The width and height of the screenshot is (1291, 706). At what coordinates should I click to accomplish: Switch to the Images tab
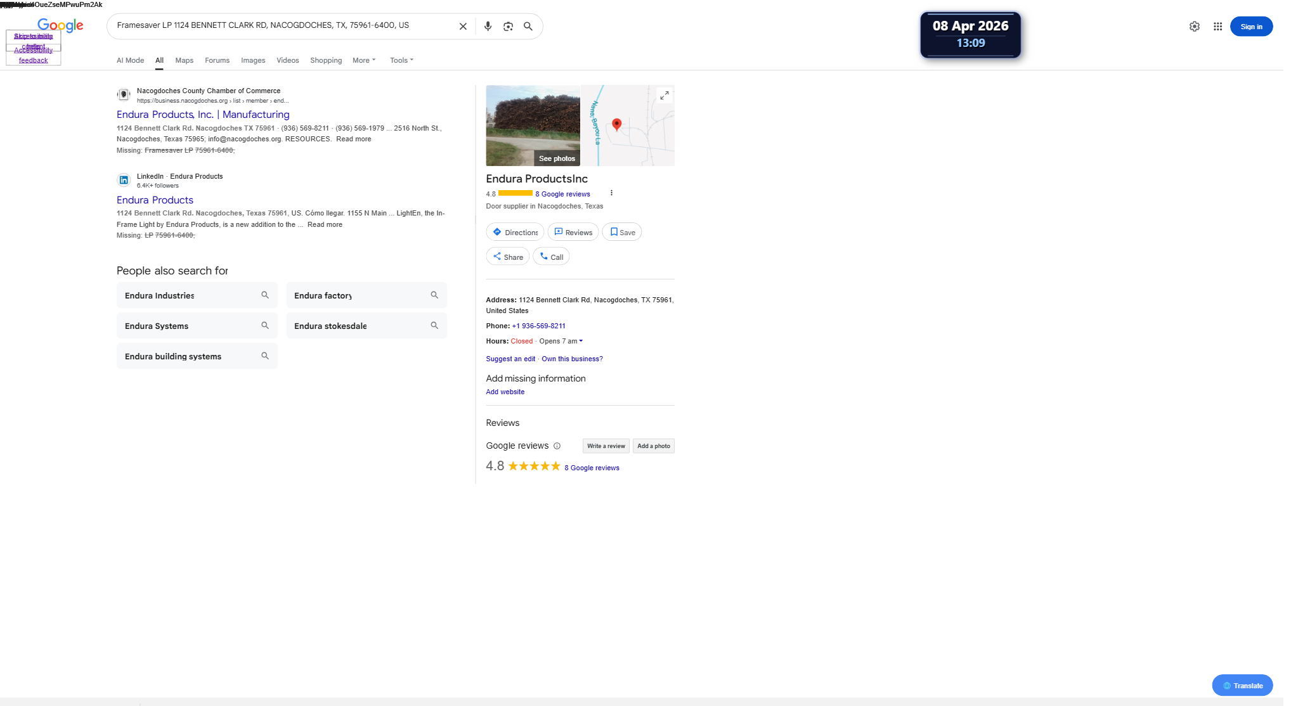point(253,60)
